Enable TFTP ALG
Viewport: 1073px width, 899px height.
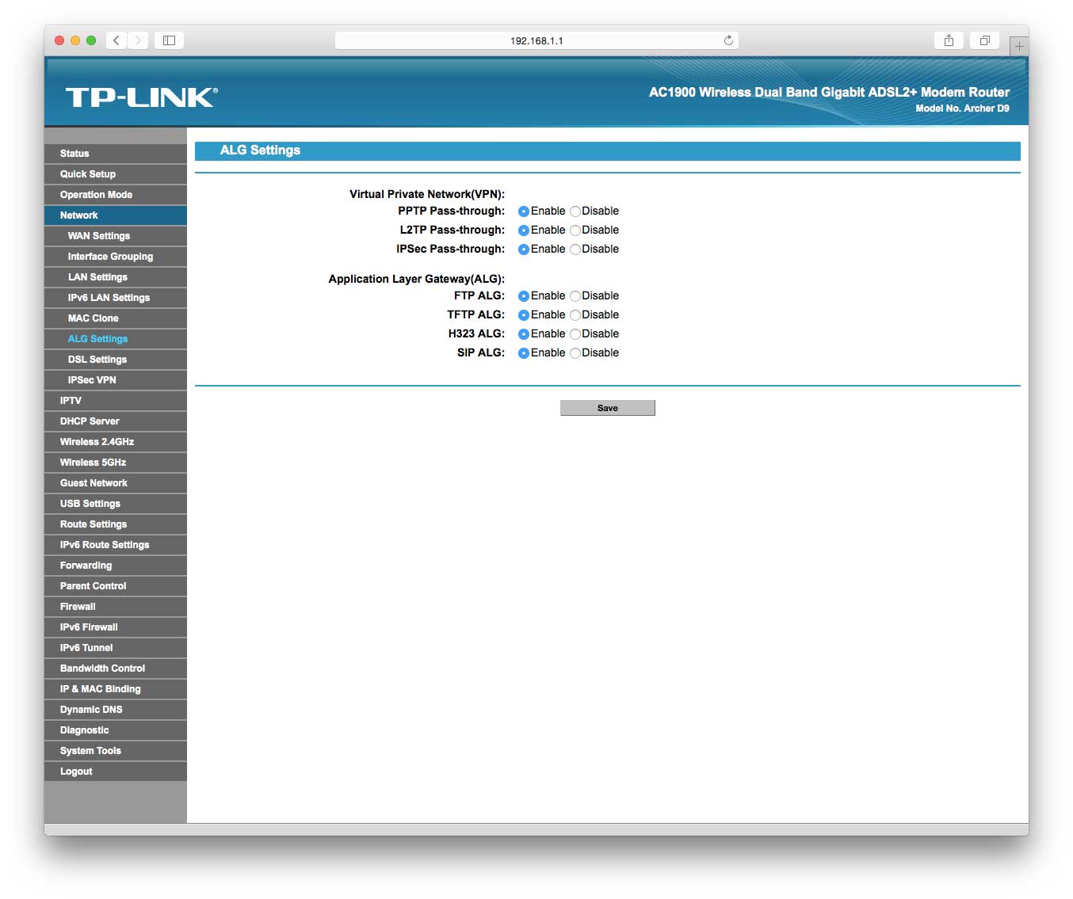524,315
